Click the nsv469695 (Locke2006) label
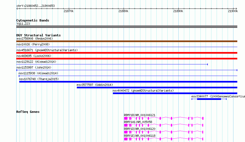The width and height of the screenshot is (245, 142). [34, 56]
